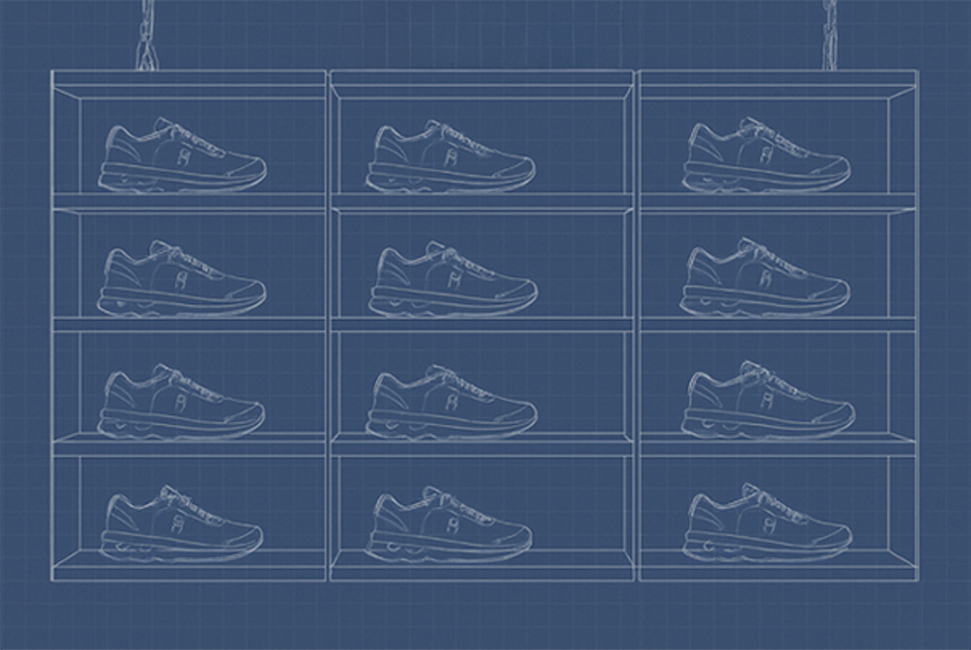
Task: Select the shoe on the top-left shelf
Action: point(183,154)
